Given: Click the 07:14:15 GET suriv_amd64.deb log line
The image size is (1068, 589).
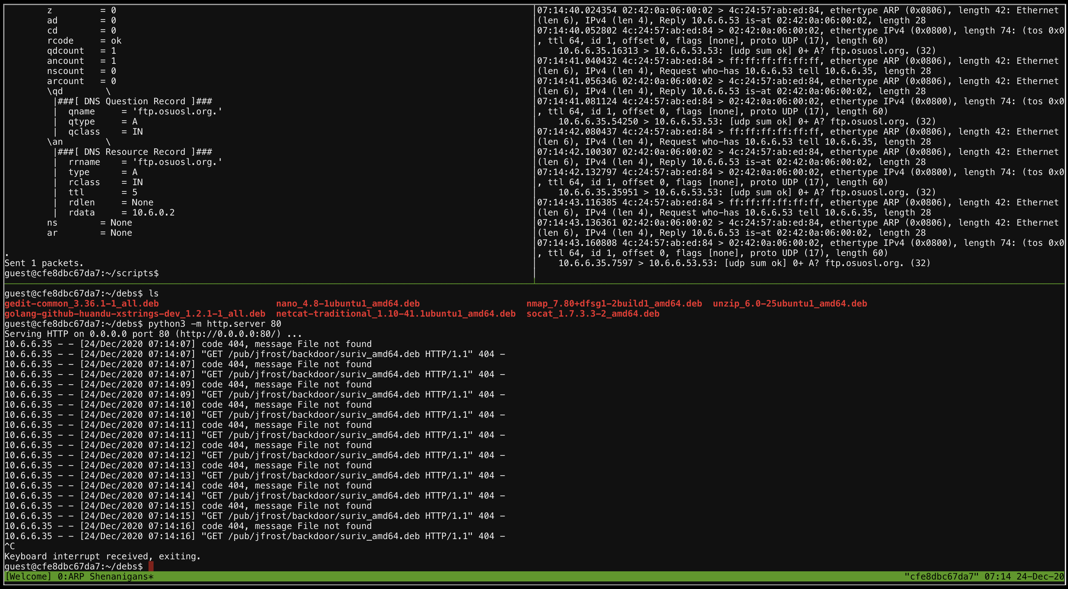Looking at the screenshot, I should [x=255, y=516].
